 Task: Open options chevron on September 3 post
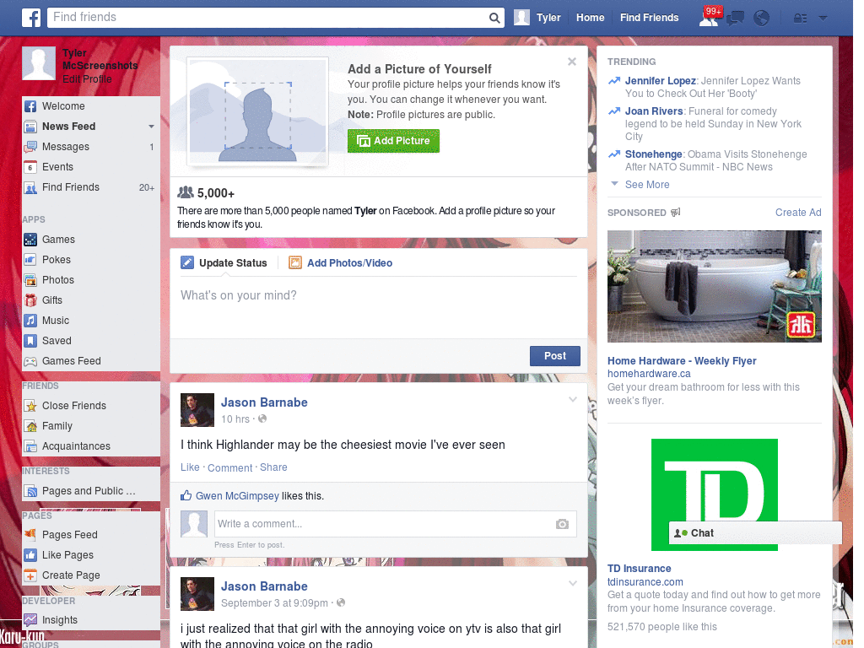click(x=573, y=583)
